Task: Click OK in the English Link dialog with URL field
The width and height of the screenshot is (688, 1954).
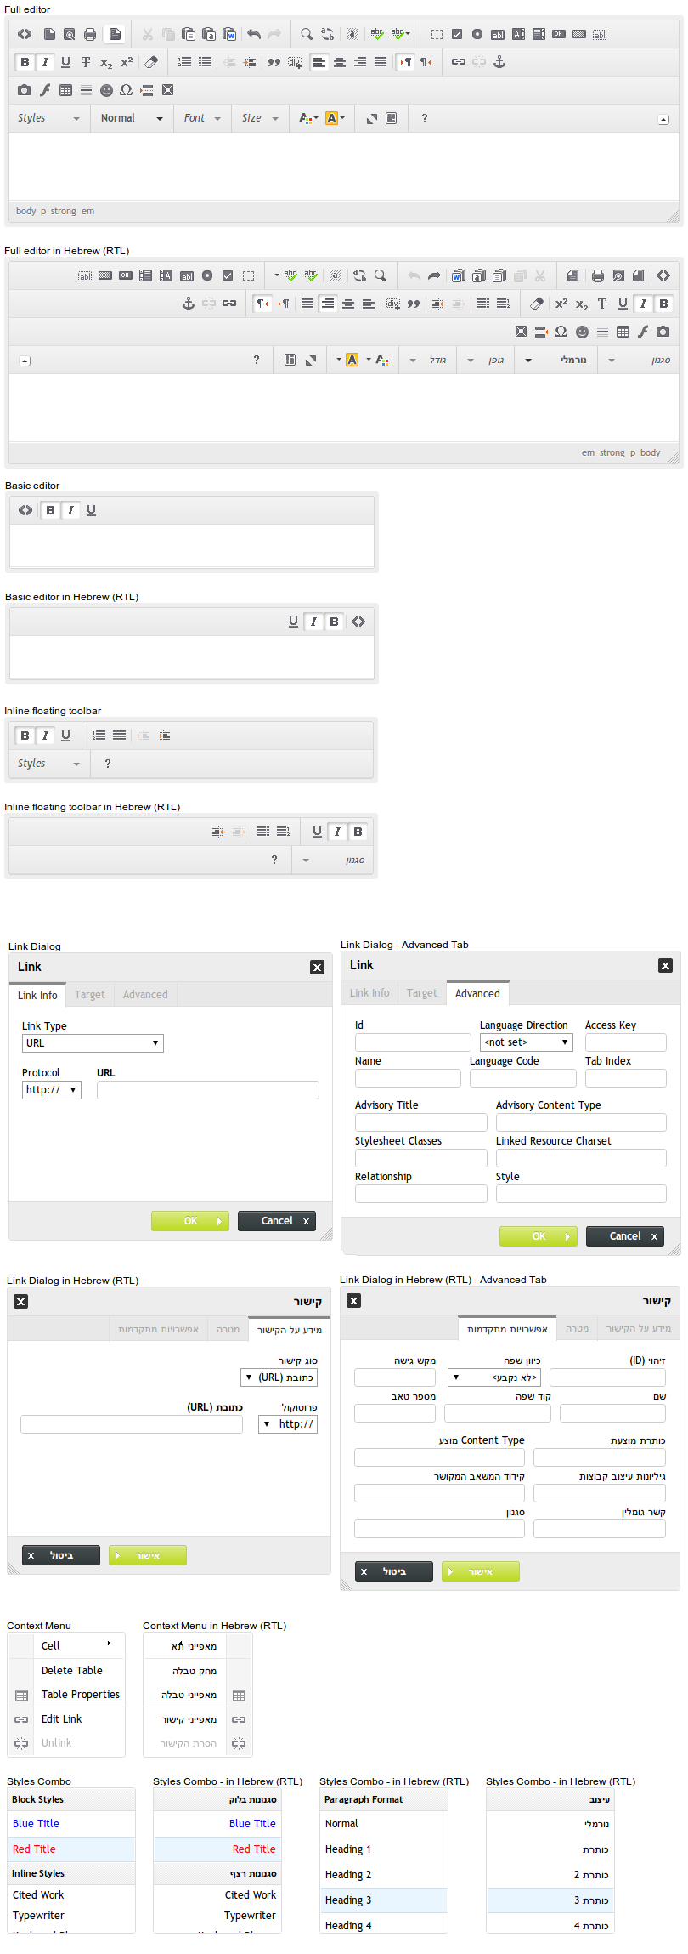Action: click(x=190, y=1221)
